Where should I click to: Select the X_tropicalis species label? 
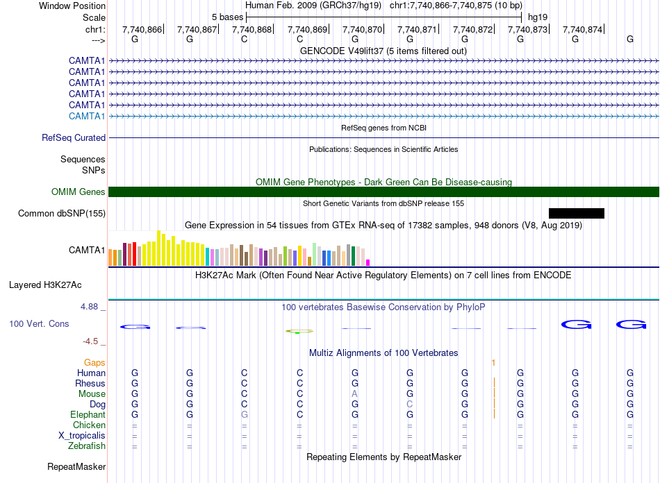click(82, 436)
